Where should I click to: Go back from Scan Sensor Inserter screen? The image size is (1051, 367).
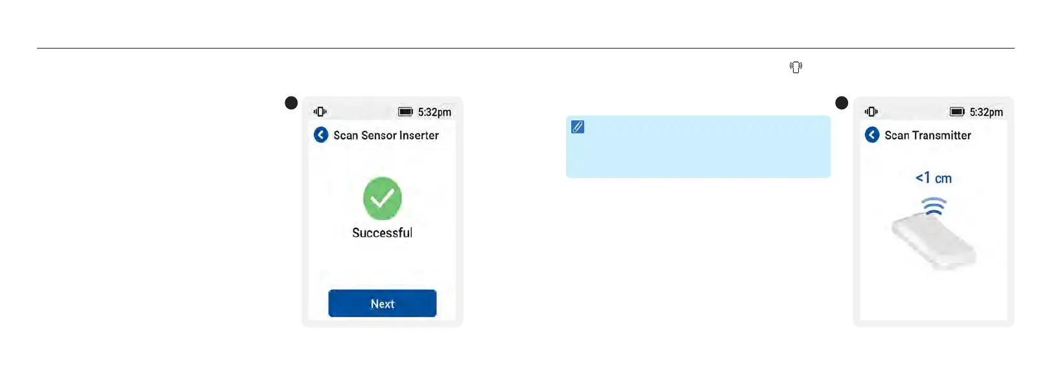point(321,135)
